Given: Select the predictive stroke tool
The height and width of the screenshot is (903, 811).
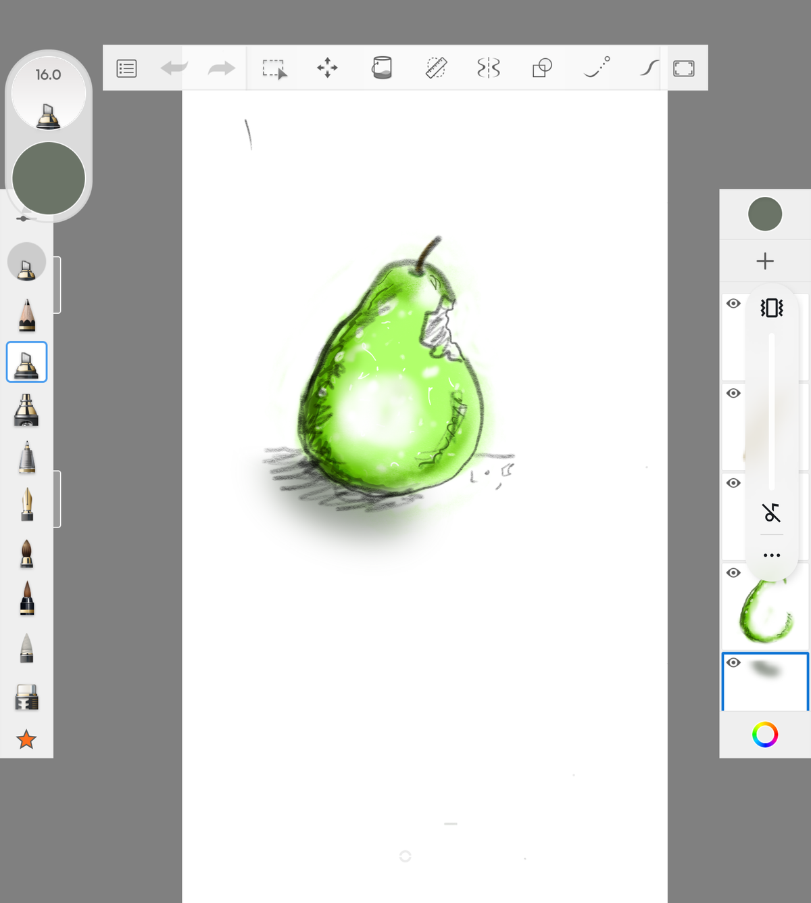Looking at the screenshot, I should (597, 67).
